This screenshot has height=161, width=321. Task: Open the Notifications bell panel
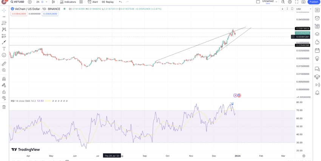[317, 93]
